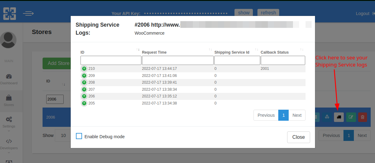Expand Developers menu in sidebar
375x163 pixels.
pyautogui.click(x=9, y=144)
